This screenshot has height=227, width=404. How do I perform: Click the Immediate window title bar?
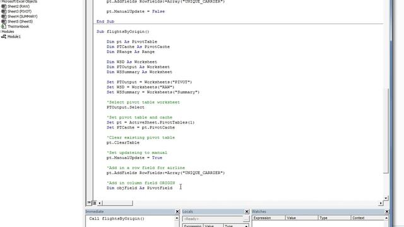(x=130, y=211)
